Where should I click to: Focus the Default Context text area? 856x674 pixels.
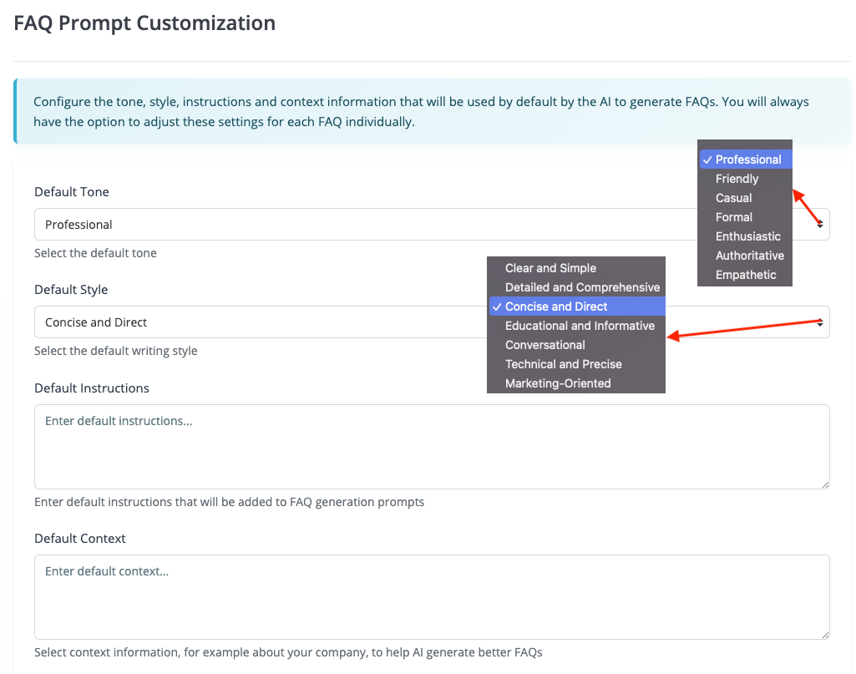pyautogui.click(x=431, y=597)
